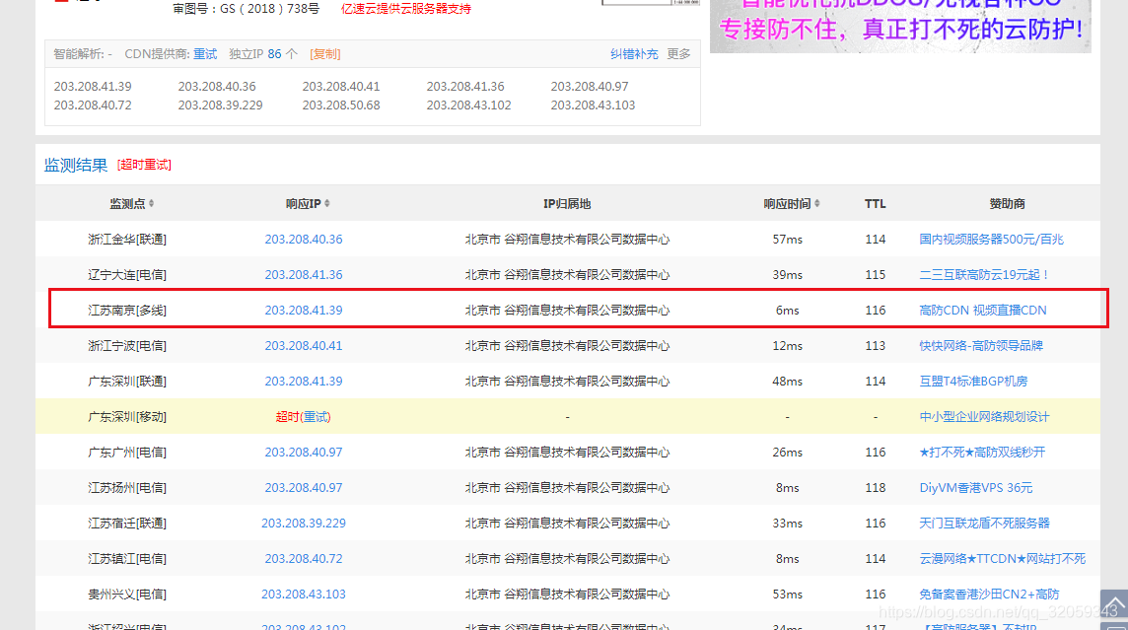
Task: Click the 重试 CDN provider link
Action: pos(205,54)
